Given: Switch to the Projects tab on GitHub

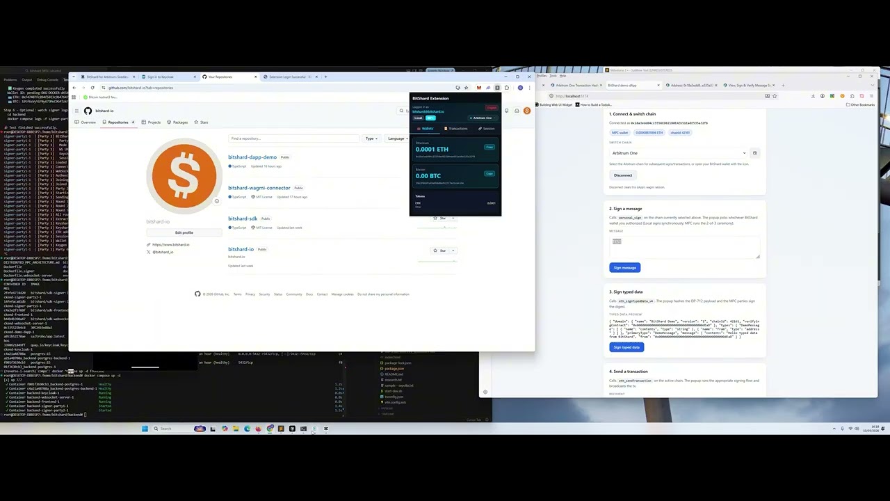Looking at the screenshot, I should click(x=151, y=122).
